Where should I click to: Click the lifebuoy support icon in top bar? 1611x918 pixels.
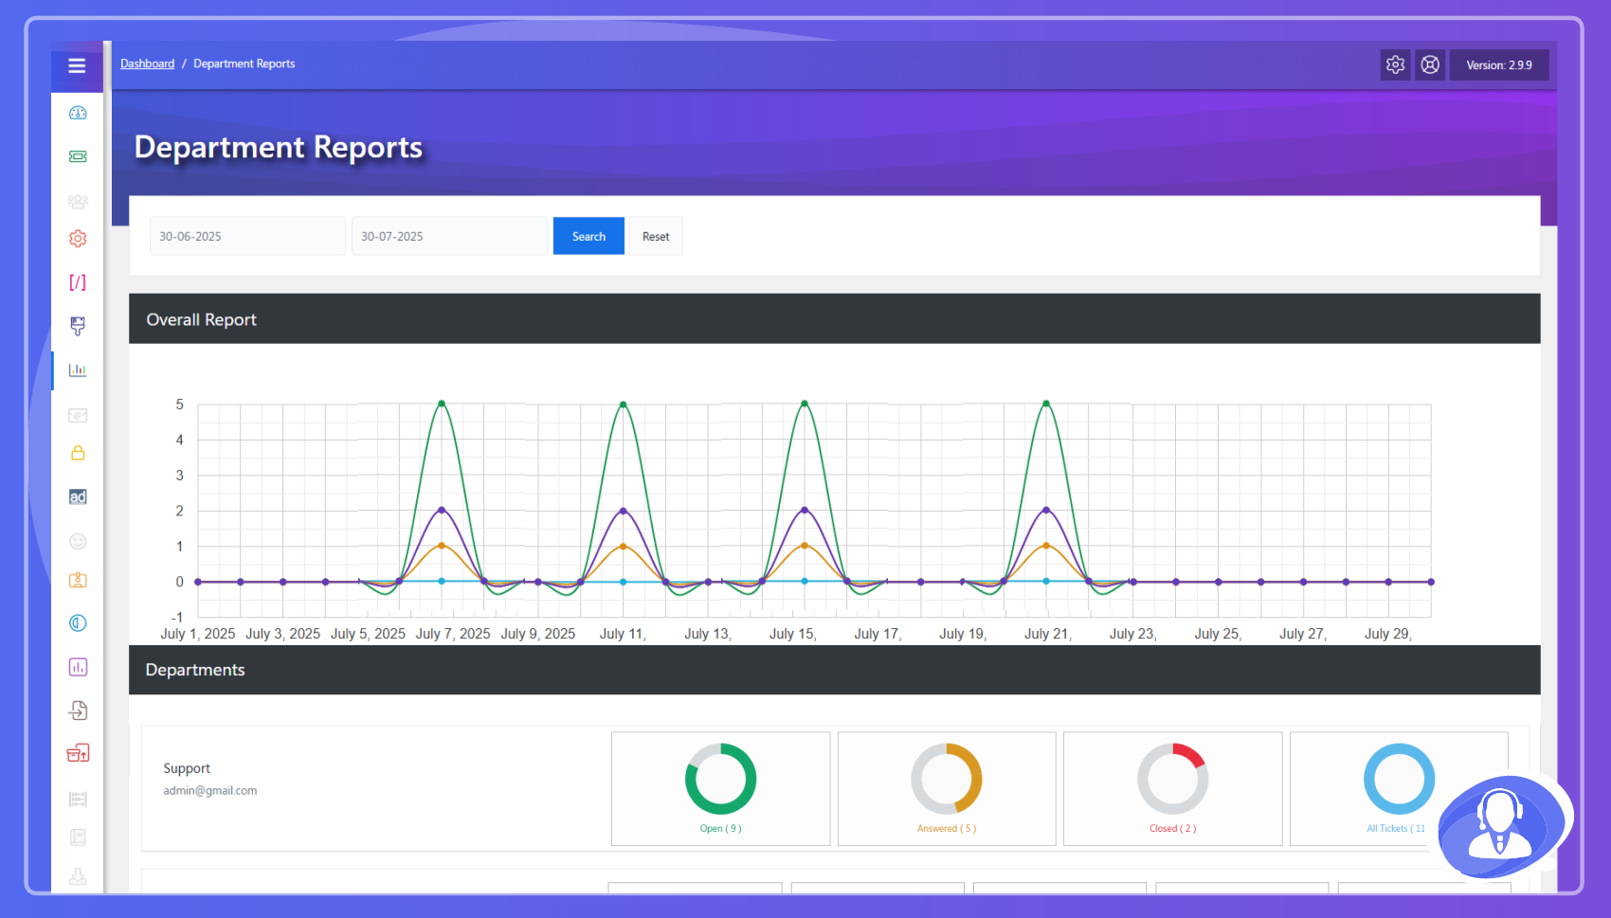(1430, 64)
